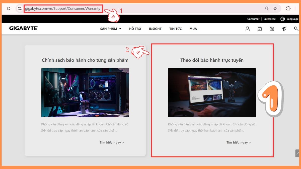Click the zoom magnifier icon in address bar
The height and width of the screenshot is (169, 301).
point(267,9)
